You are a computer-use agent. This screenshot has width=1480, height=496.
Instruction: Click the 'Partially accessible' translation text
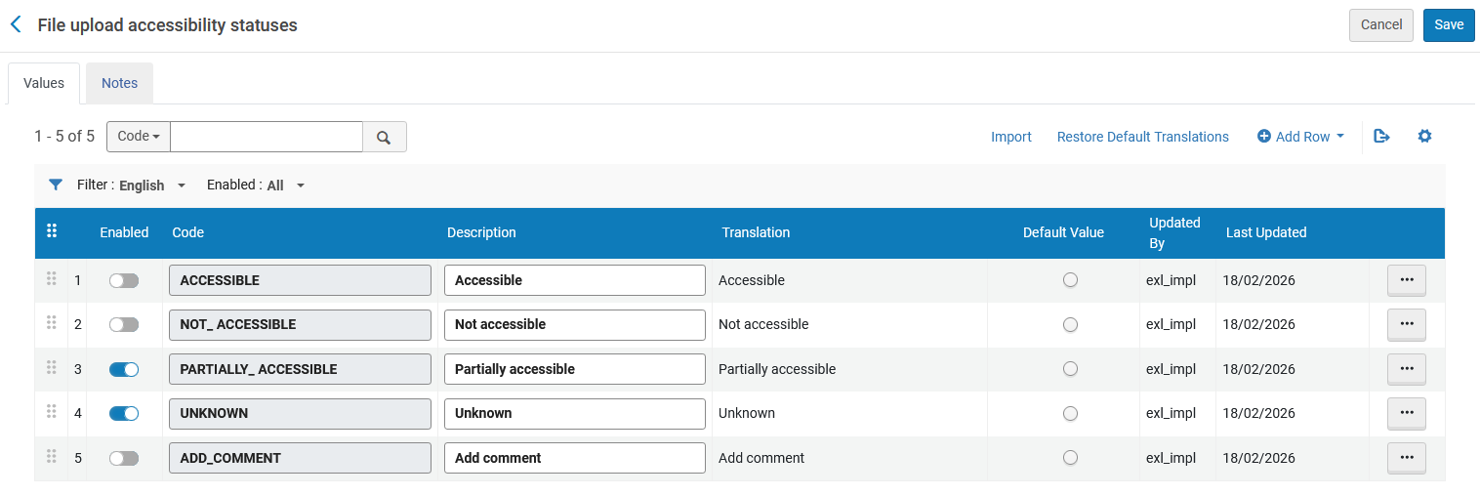click(x=777, y=369)
